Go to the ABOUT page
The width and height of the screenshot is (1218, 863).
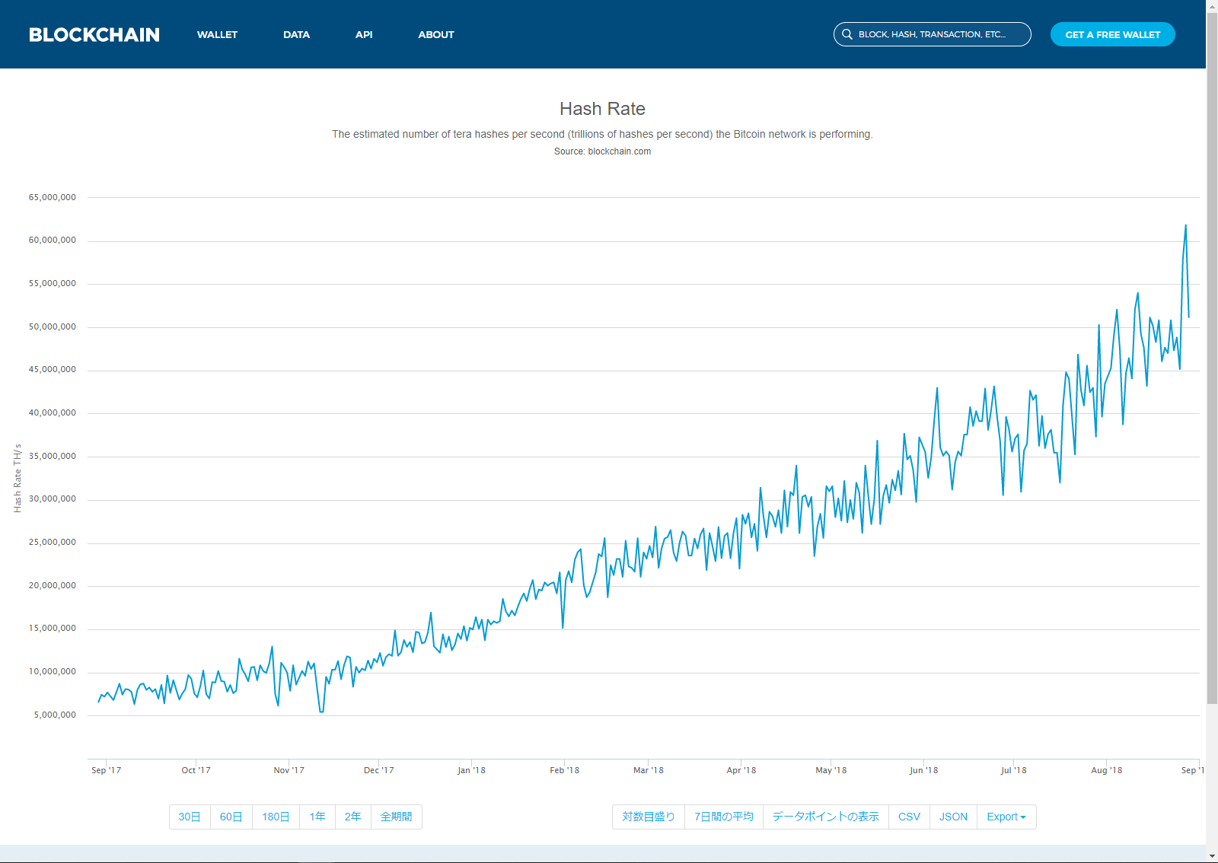coord(435,35)
